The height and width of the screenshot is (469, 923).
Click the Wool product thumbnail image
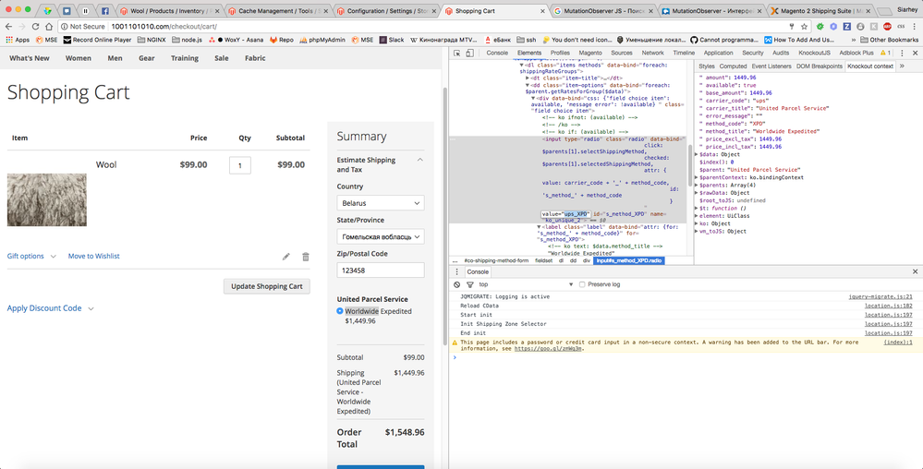[x=46, y=199]
